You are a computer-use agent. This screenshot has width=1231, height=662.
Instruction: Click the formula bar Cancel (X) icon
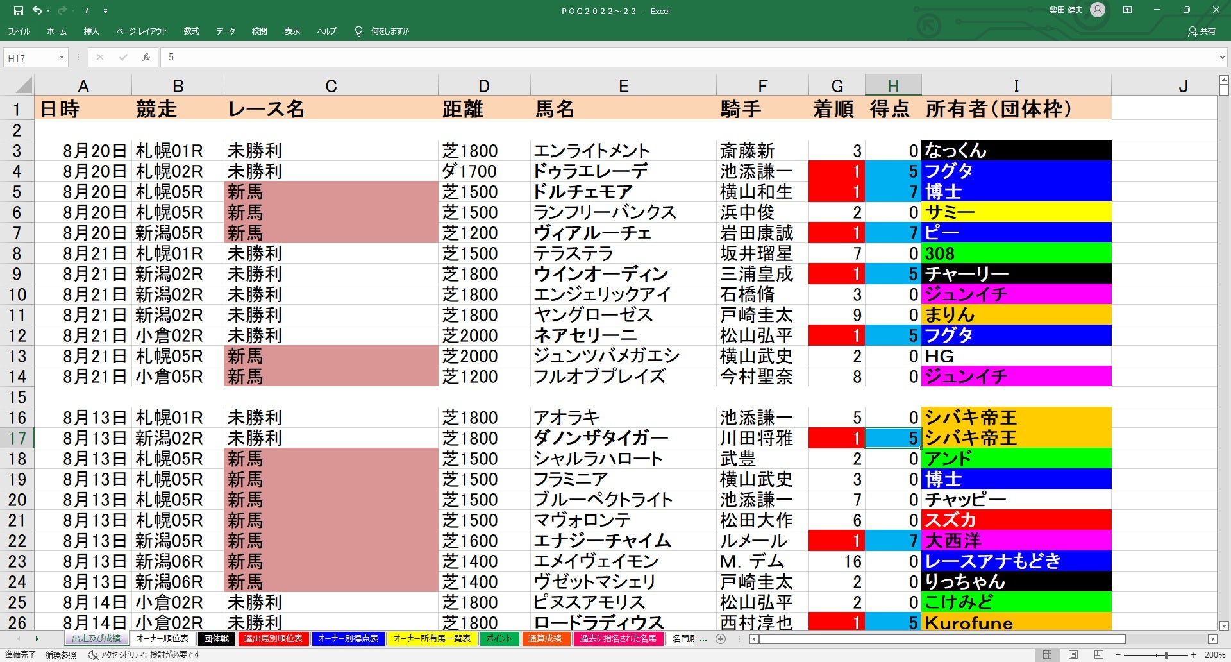click(99, 57)
